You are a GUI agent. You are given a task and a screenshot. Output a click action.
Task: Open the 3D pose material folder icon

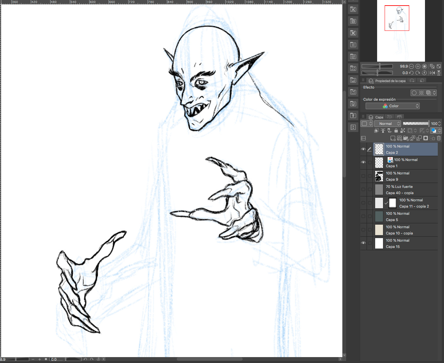point(353,115)
